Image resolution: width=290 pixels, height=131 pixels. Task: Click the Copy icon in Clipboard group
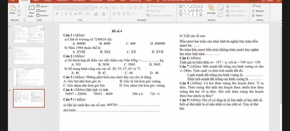(x=19, y=11)
